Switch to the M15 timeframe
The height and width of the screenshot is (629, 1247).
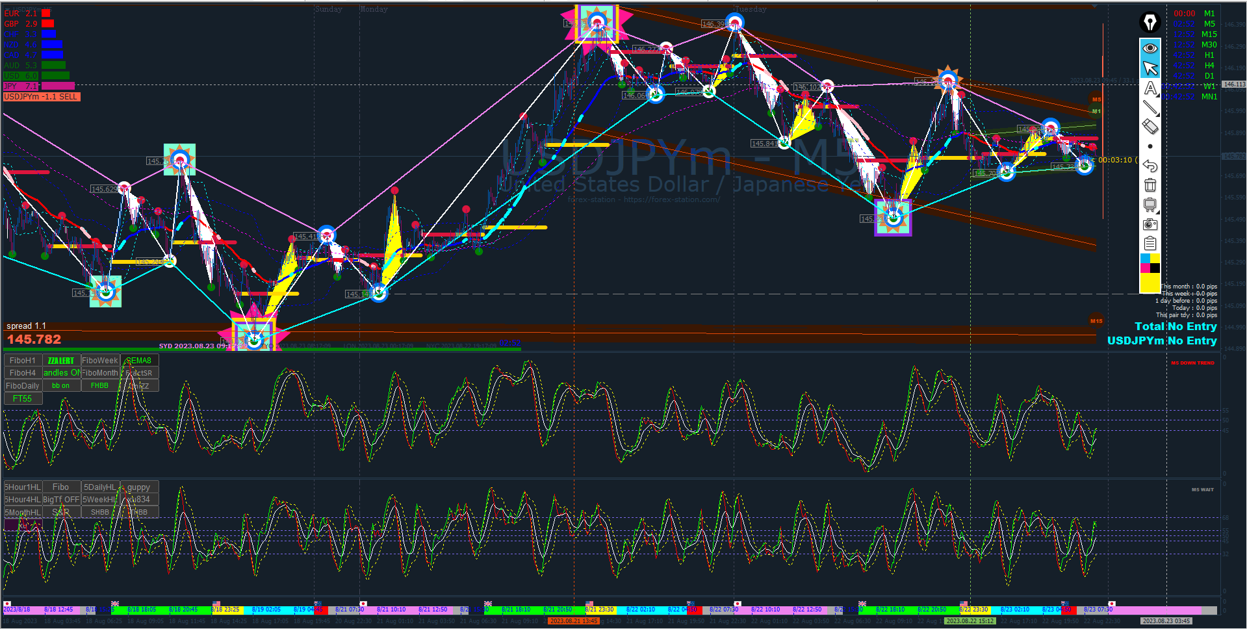[x=1209, y=34]
